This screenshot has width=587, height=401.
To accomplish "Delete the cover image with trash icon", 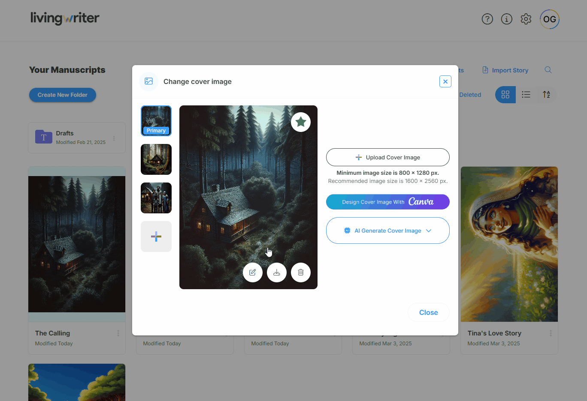I will click(x=301, y=272).
